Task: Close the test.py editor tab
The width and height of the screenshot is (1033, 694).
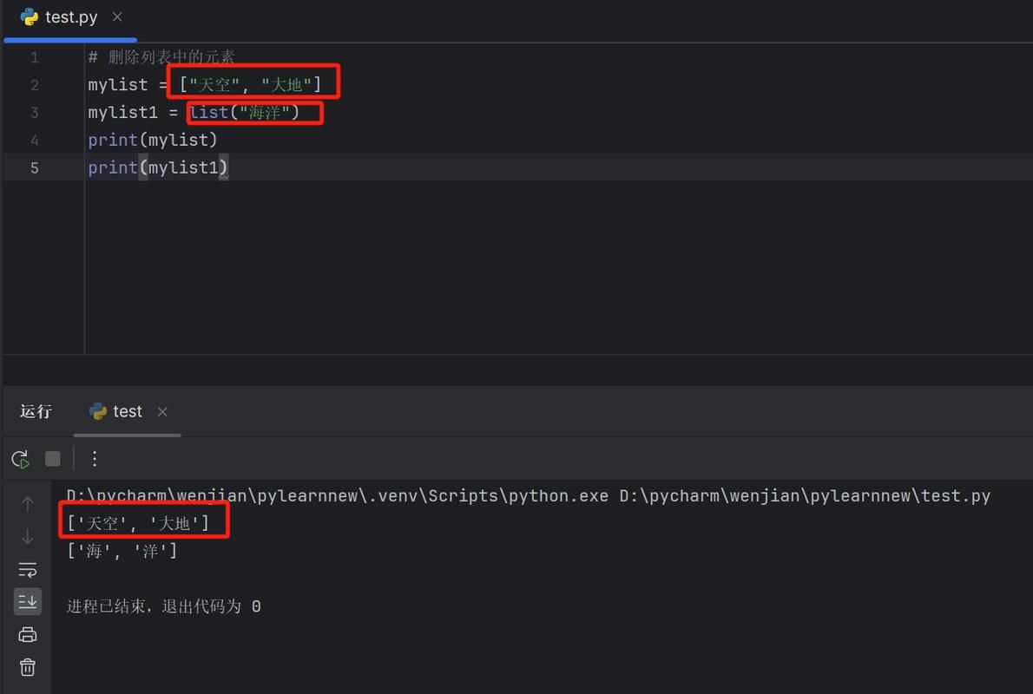Action: (117, 16)
